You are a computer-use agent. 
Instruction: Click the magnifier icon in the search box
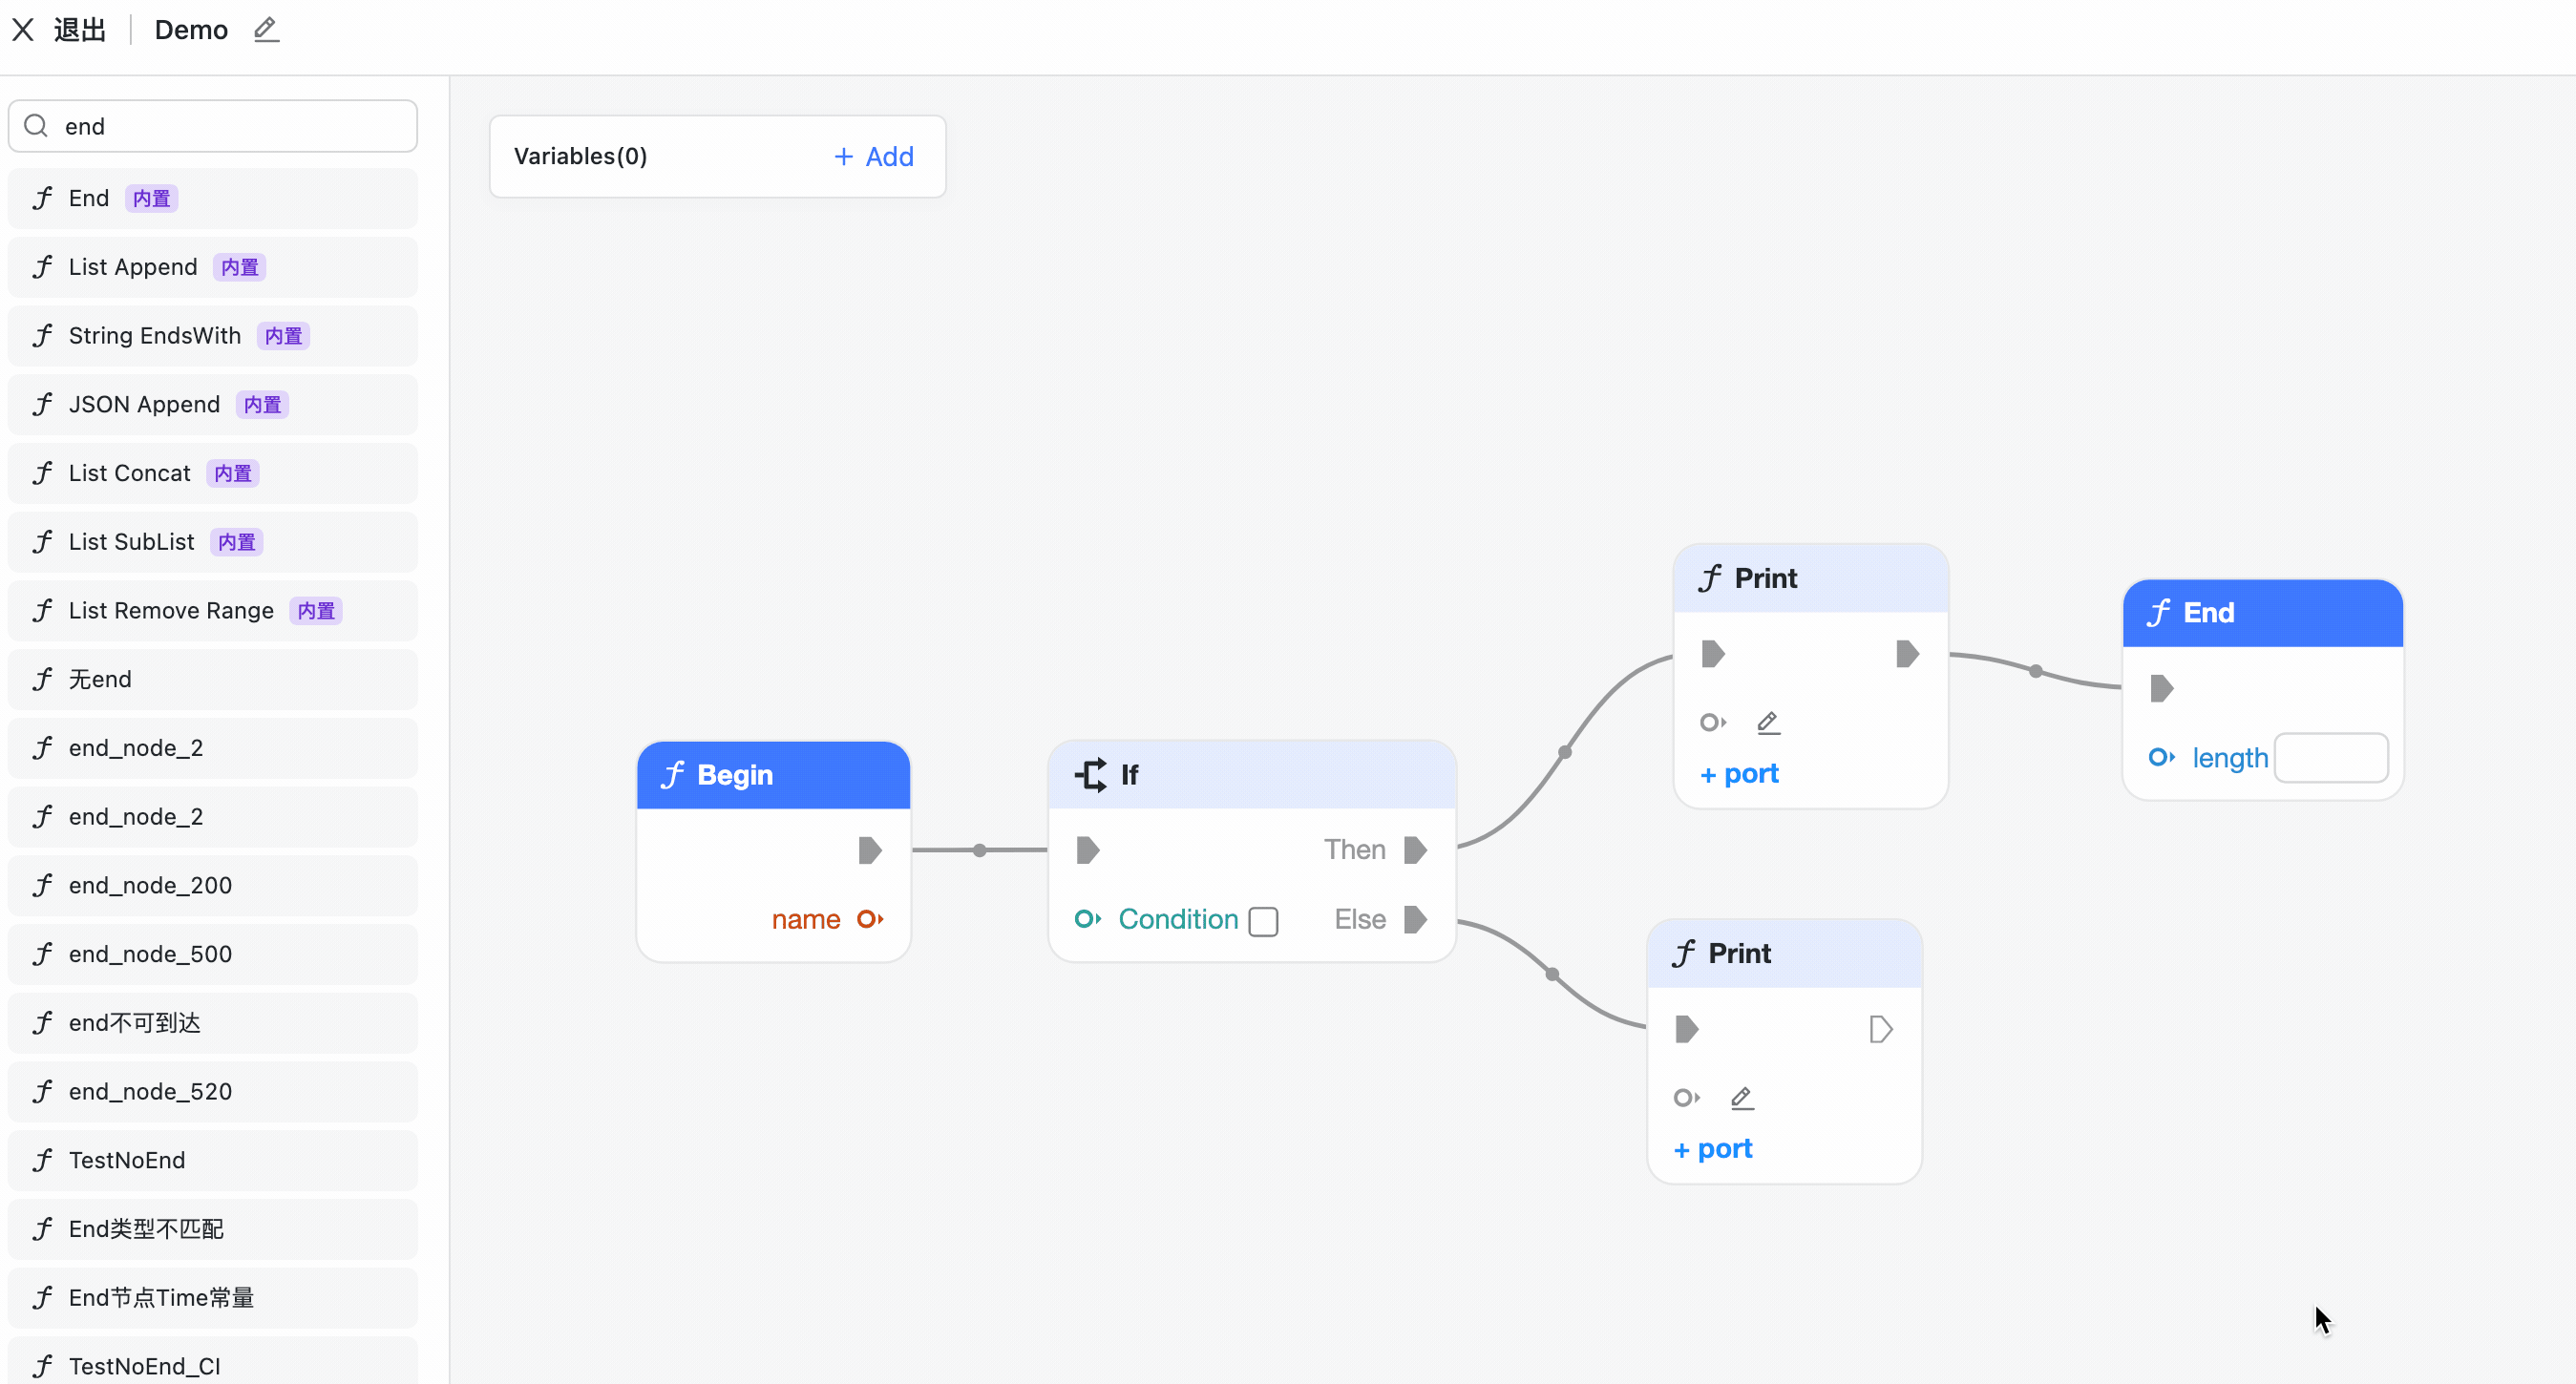coord(36,126)
